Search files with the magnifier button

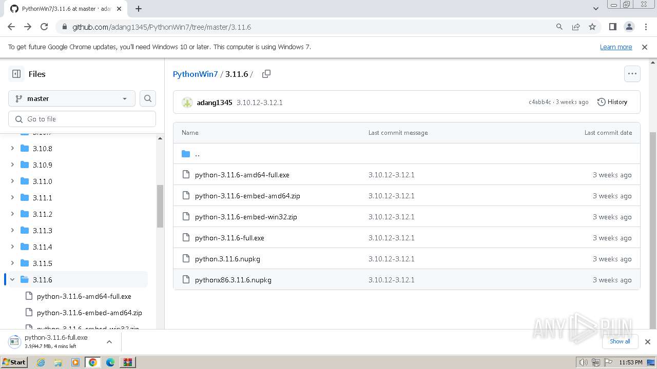[148, 98]
